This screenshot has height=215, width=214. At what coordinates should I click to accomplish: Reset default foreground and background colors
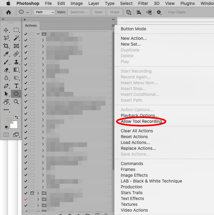[6, 127]
